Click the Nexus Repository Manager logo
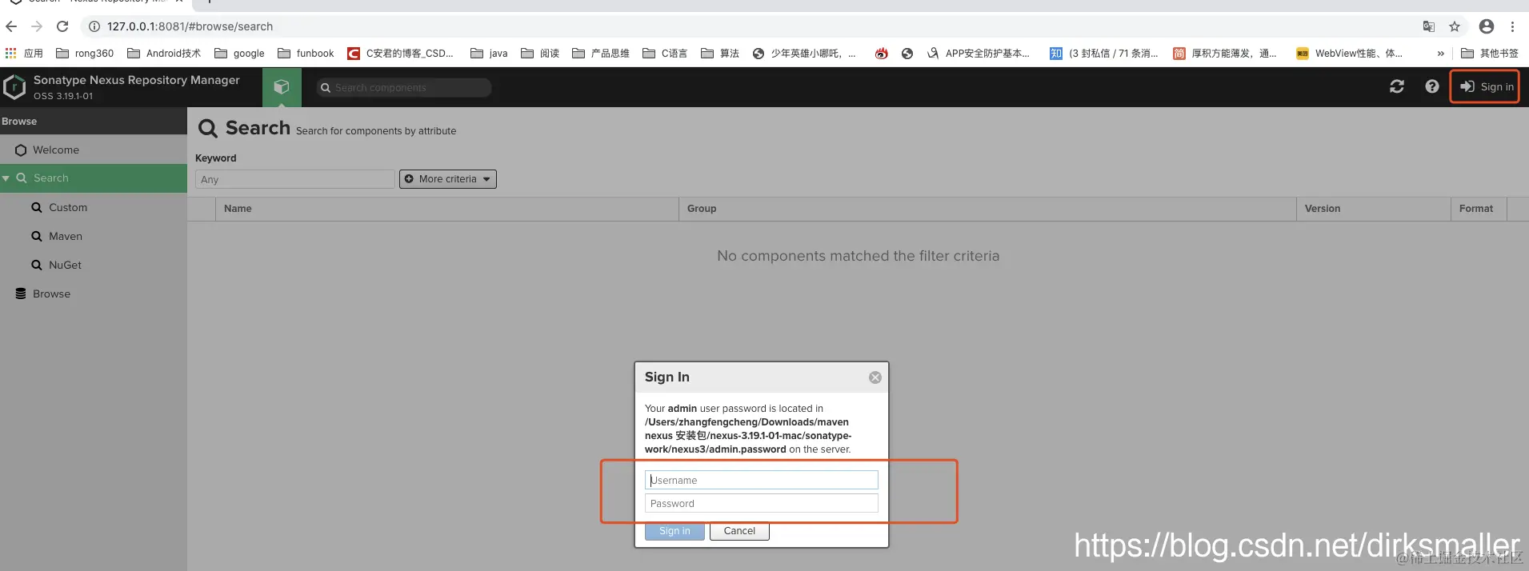 click(14, 87)
